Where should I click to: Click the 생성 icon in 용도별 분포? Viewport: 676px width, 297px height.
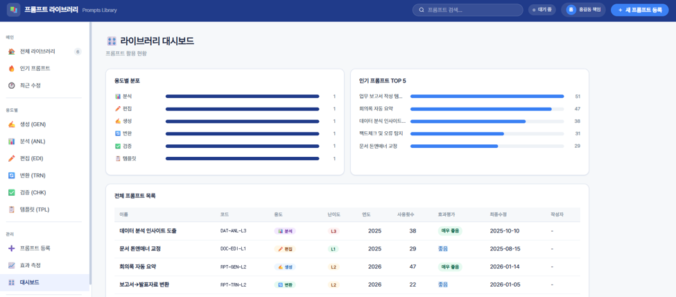[x=117, y=121]
